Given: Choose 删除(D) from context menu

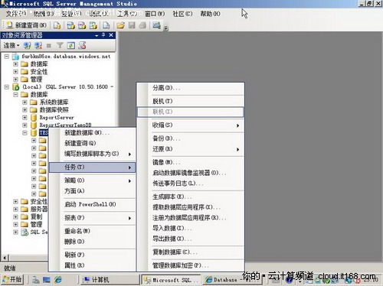Looking at the screenshot, I should pos(92,241).
